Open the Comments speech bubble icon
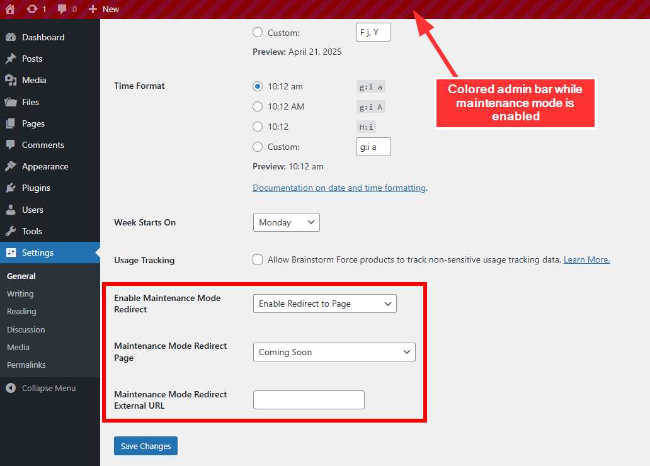 (14, 145)
